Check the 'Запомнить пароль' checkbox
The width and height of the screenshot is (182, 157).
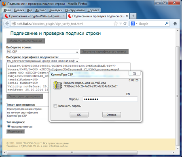[55, 106]
